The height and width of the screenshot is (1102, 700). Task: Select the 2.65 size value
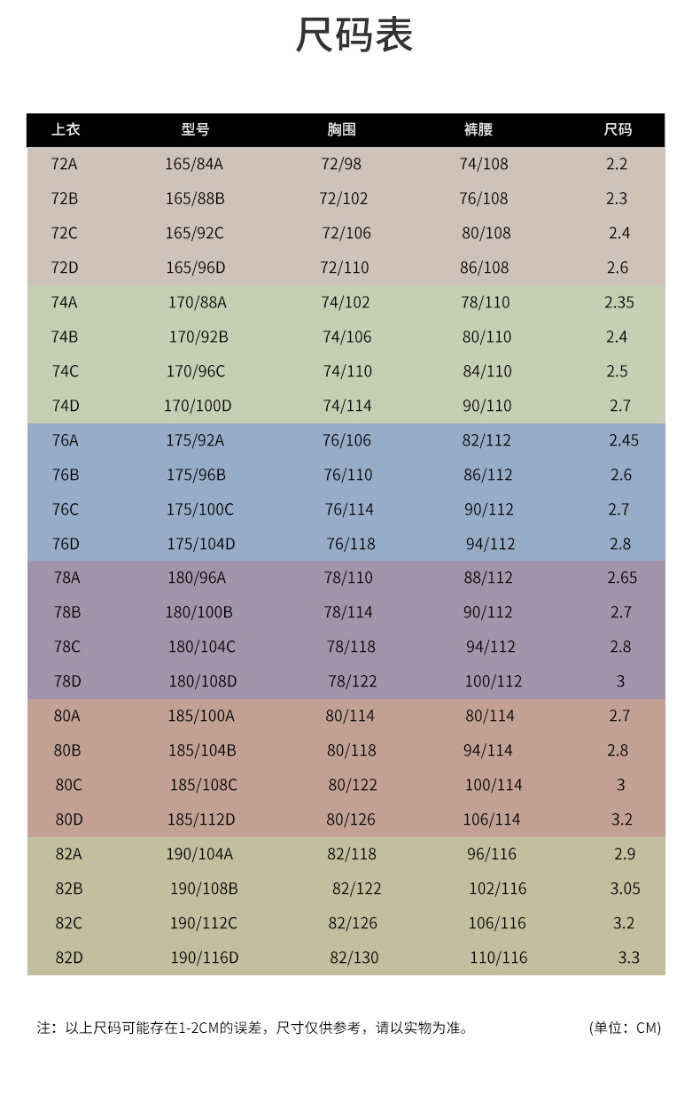click(x=622, y=578)
